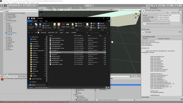Click the Unity Pause button
This screenshot has height=103, width=183.
point(89,5)
